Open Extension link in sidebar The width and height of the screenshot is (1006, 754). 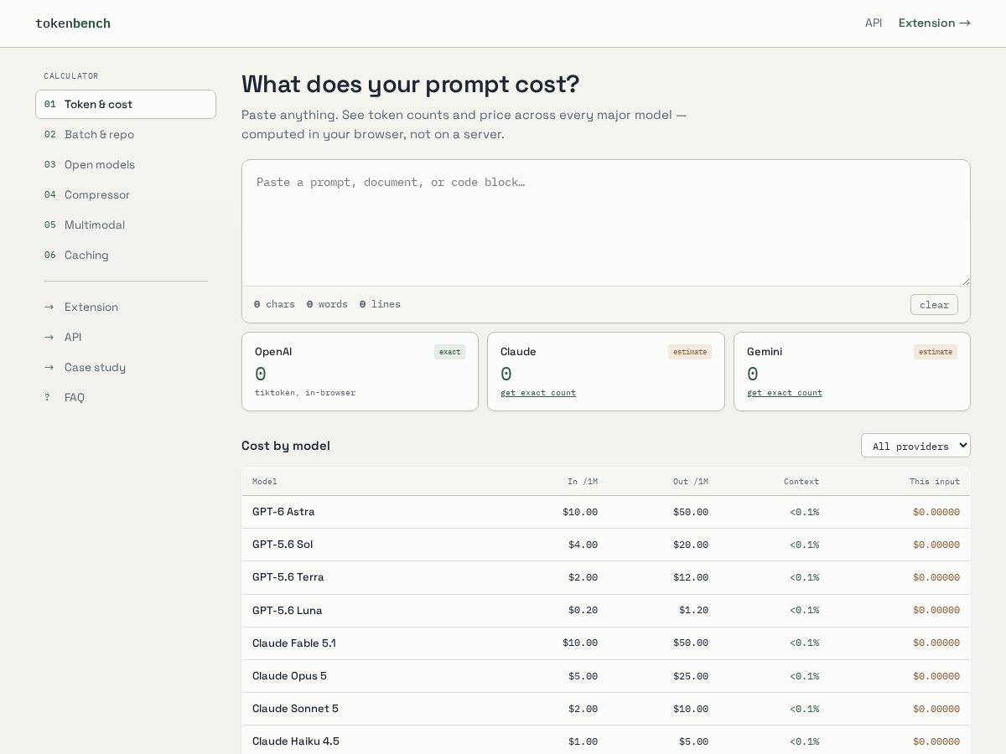tap(126, 307)
